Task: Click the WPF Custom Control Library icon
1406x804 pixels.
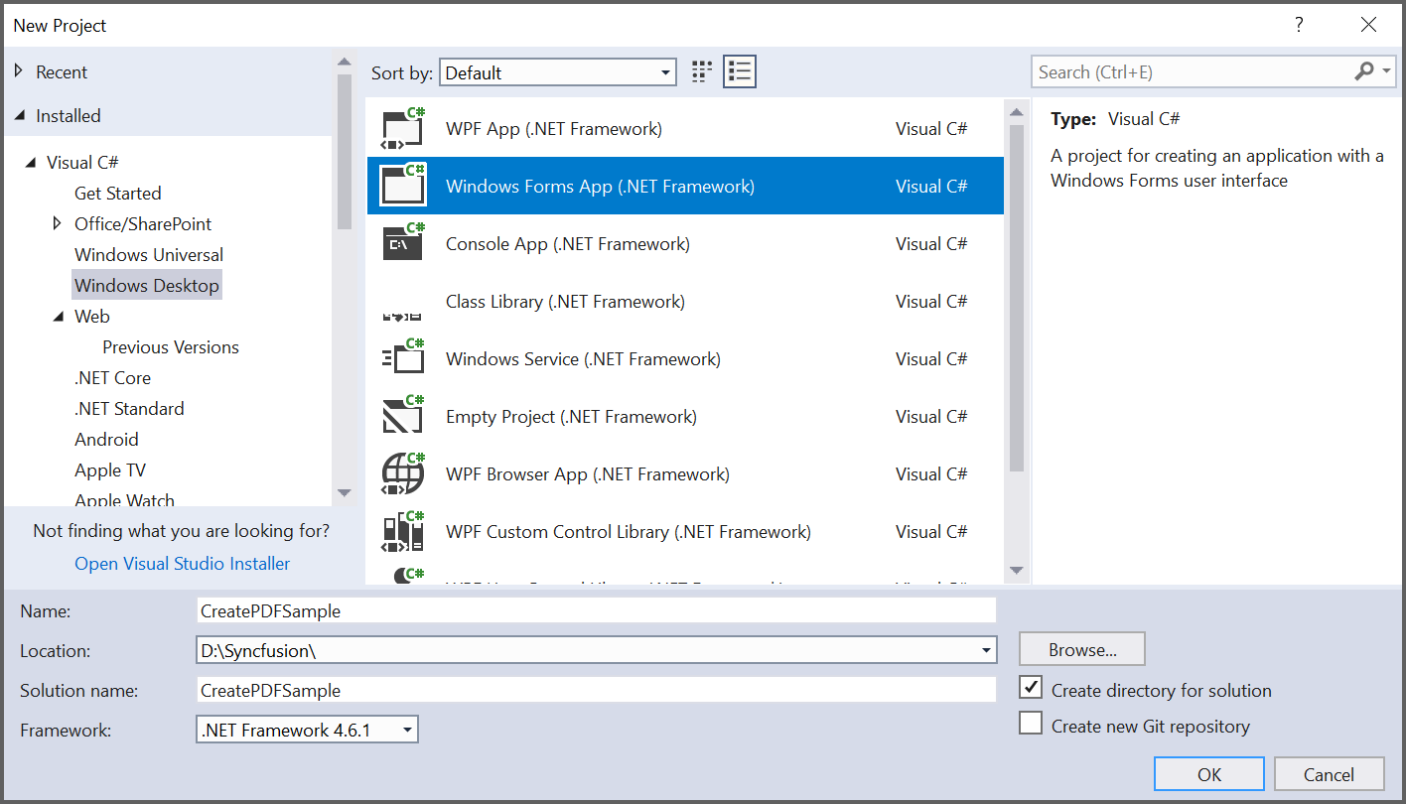Action: point(403,532)
